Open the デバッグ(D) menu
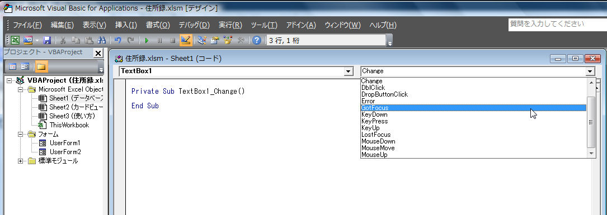607x215 pixels. pos(194,25)
